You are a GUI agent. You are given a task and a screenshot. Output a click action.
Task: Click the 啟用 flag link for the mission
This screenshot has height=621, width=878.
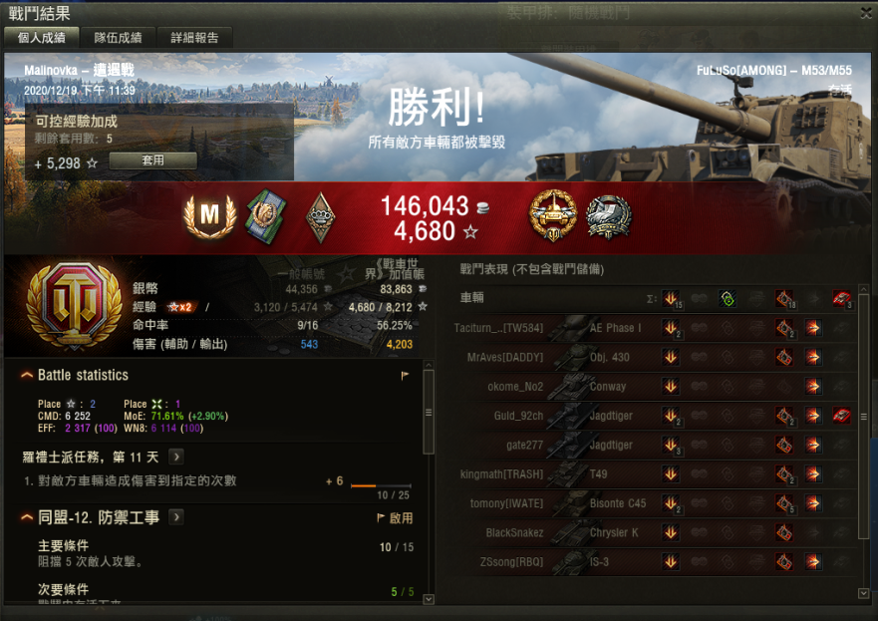click(x=395, y=518)
